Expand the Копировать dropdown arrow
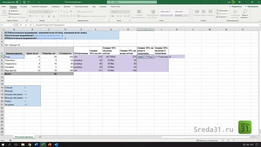 coord(22,14)
